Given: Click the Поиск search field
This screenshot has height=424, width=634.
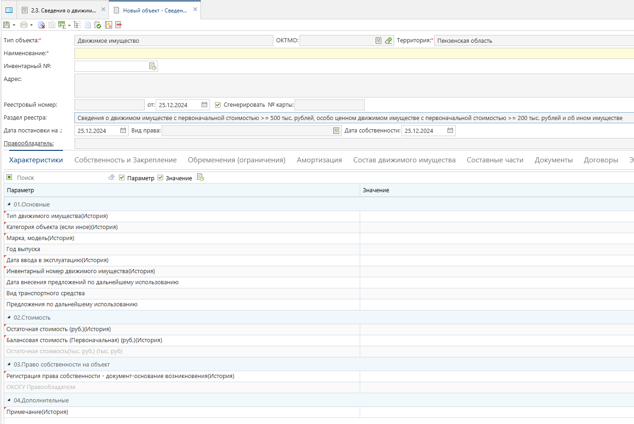Looking at the screenshot, I should [60, 178].
